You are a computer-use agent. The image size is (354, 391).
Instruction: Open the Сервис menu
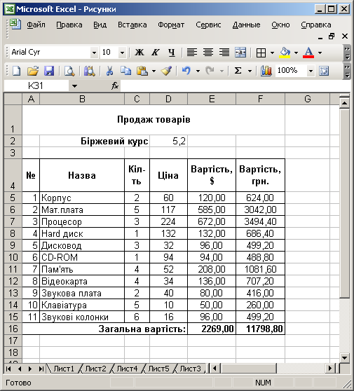tap(208, 25)
